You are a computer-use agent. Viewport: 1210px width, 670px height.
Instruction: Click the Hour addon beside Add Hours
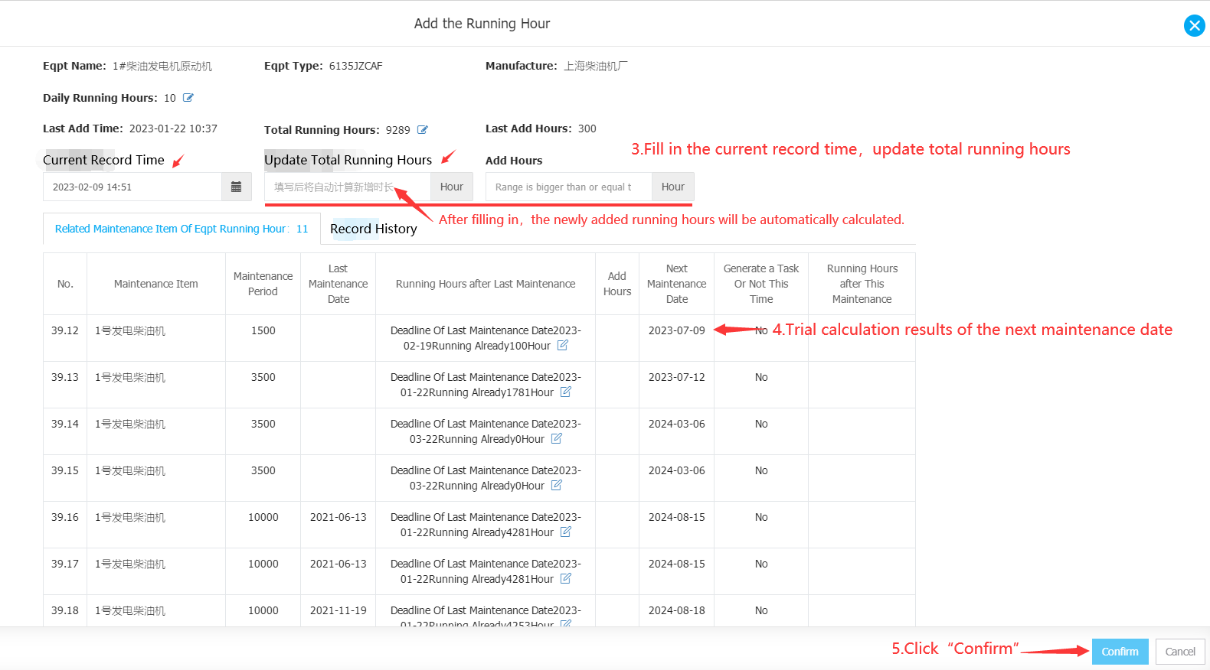673,187
